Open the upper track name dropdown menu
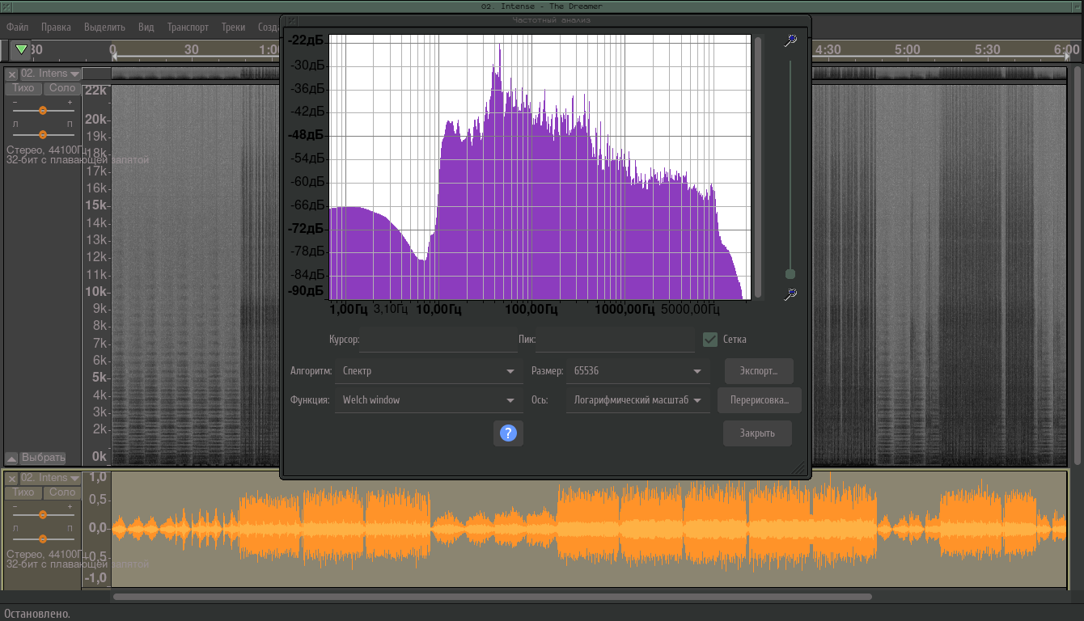Image resolution: width=1084 pixels, height=621 pixels. [x=50, y=74]
